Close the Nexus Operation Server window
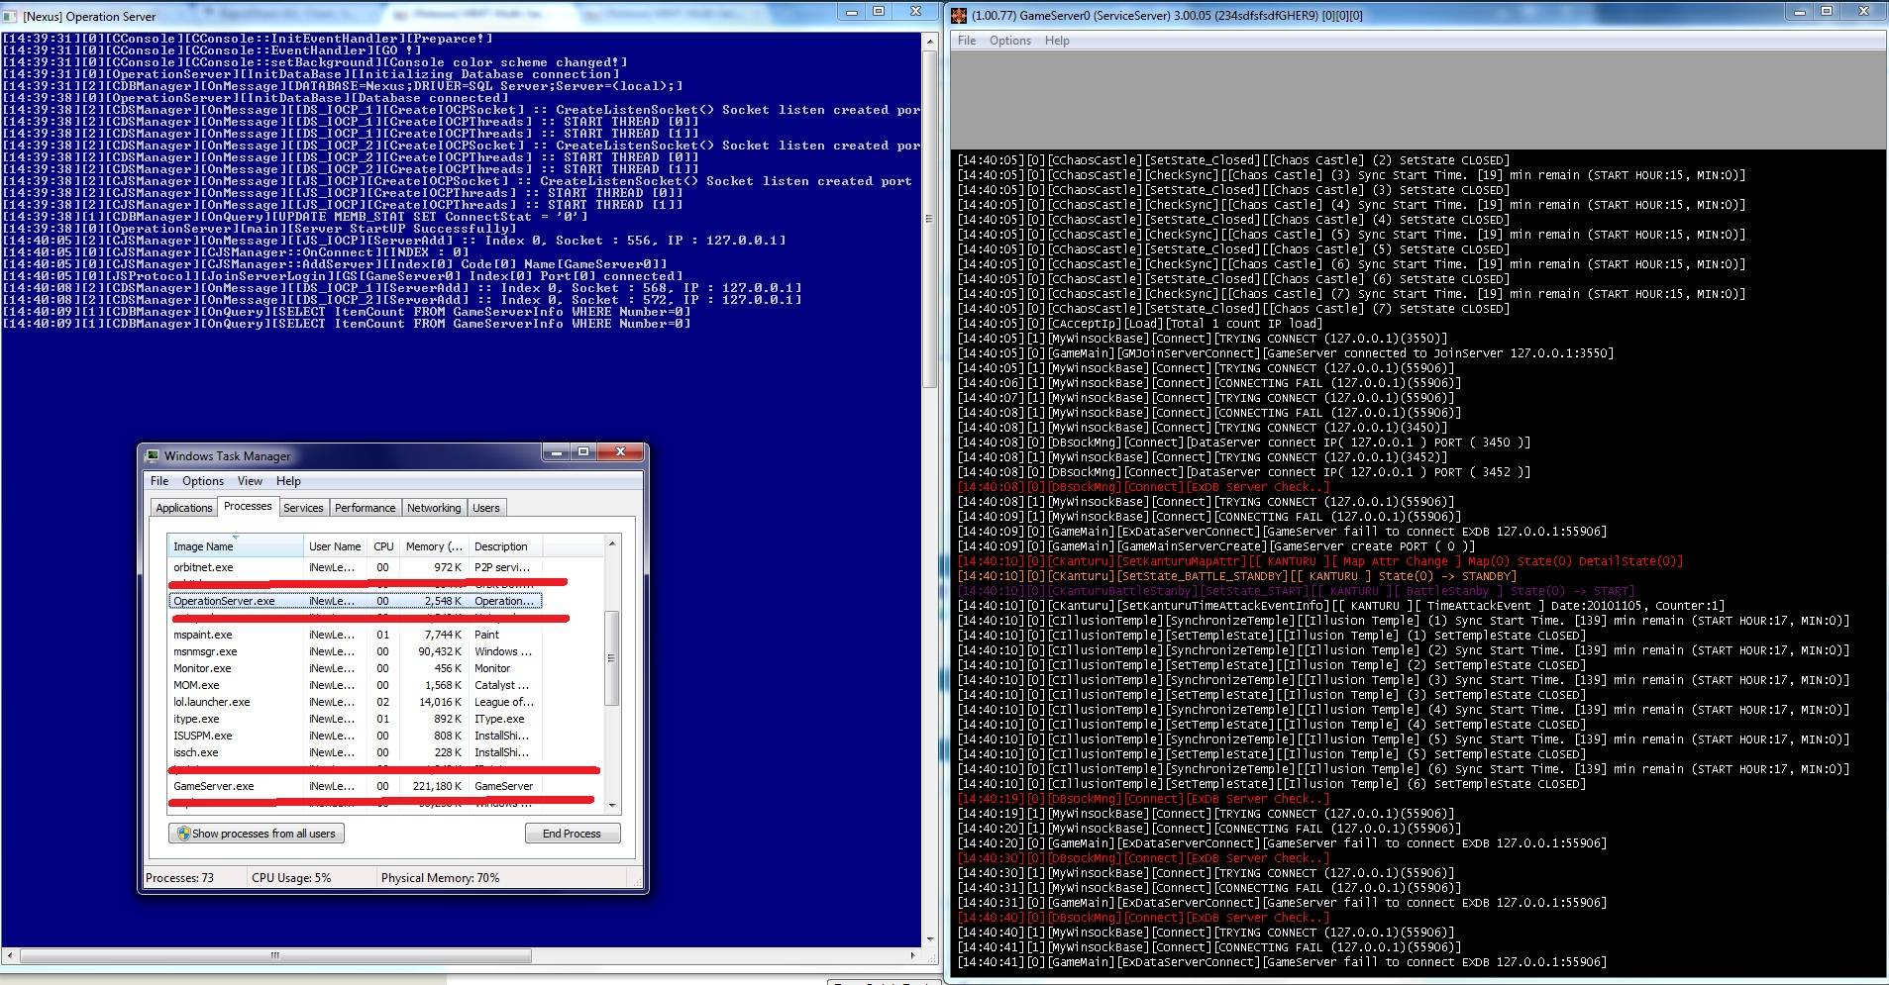 (914, 11)
